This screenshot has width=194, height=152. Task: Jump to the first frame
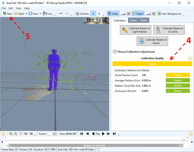[x=81, y=134]
